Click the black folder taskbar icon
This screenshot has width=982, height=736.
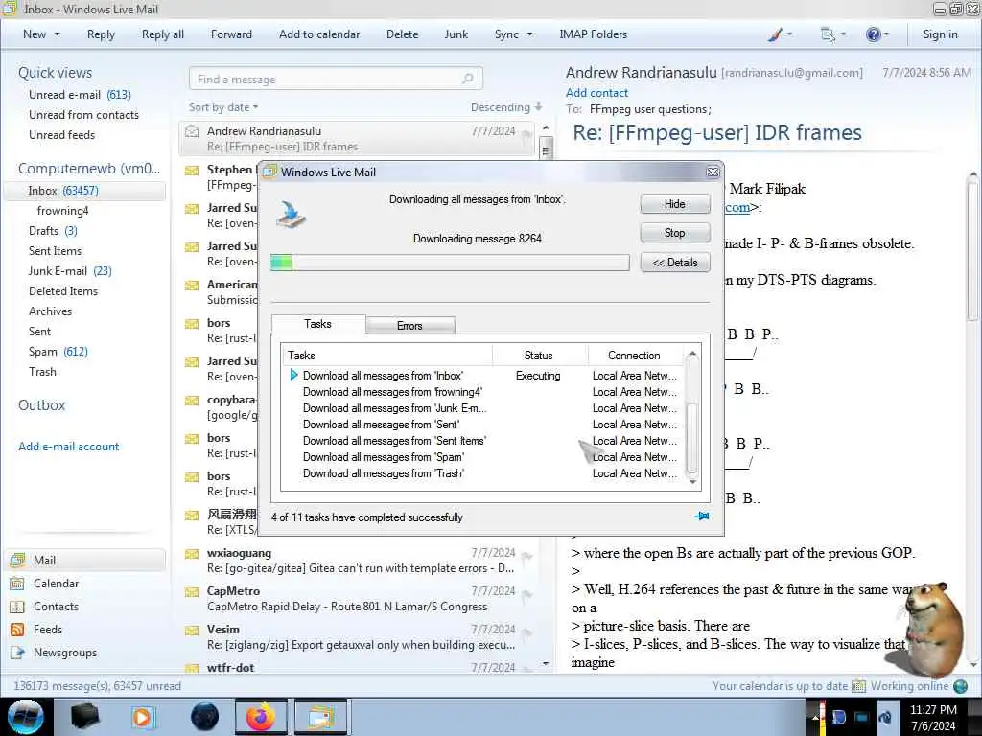pos(85,717)
